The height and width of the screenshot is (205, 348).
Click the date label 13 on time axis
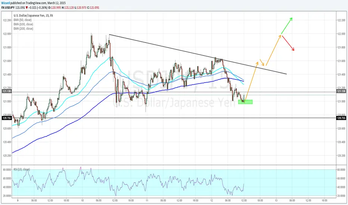coord(276,201)
